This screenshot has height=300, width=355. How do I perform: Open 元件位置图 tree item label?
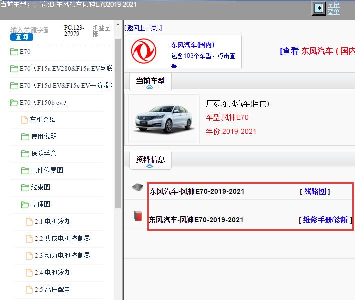point(47,170)
